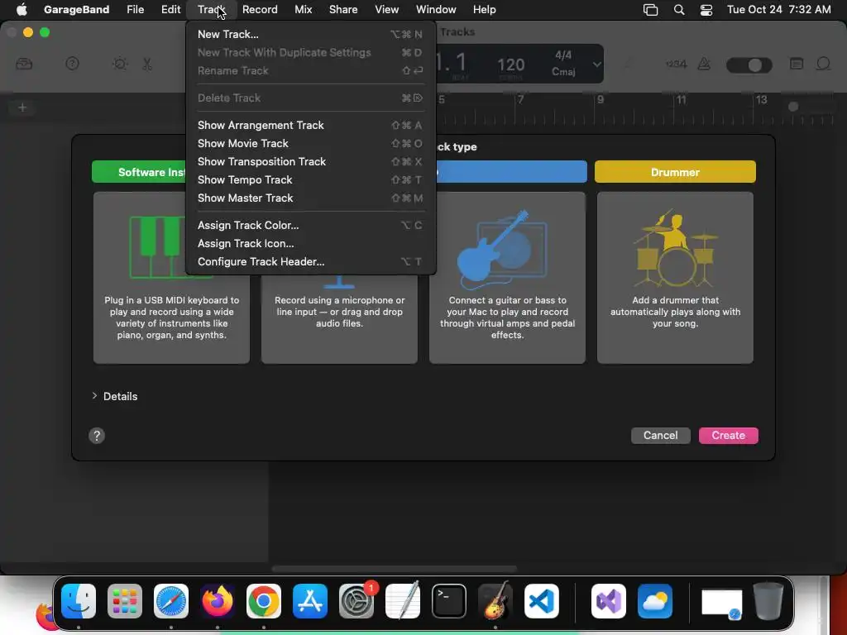The width and height of the screenshot is (847, 635).
Task: Choose Assign Track Icon…
Action: tap(310, 244)
